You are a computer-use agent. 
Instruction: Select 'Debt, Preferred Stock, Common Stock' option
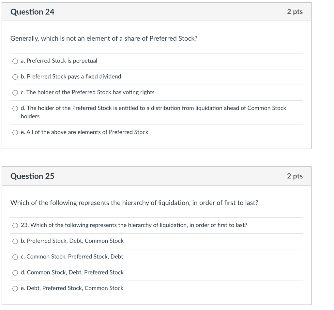15,288
